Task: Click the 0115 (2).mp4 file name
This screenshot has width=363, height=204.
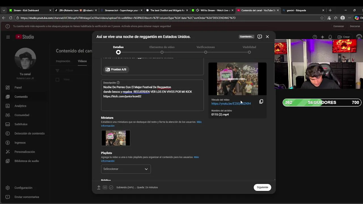Action: point(220,114)
